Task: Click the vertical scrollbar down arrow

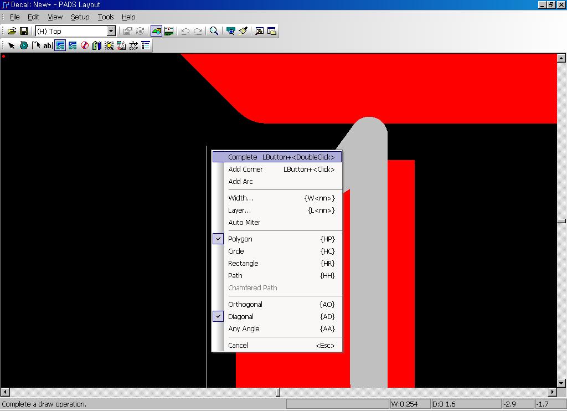Action: click(x=561, y=383)
